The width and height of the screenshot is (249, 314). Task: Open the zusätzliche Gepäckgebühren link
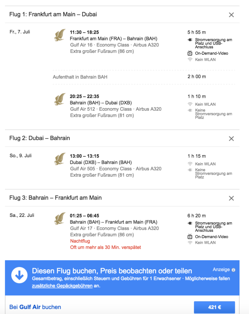(x=62, y=286)
